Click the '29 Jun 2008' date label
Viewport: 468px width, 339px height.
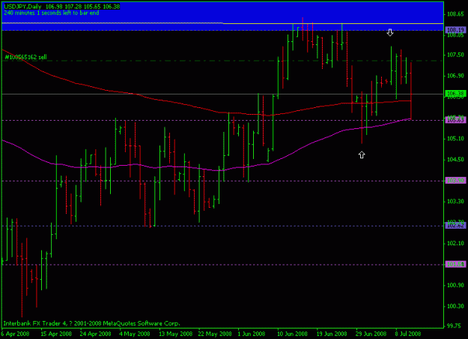[371, 334]
